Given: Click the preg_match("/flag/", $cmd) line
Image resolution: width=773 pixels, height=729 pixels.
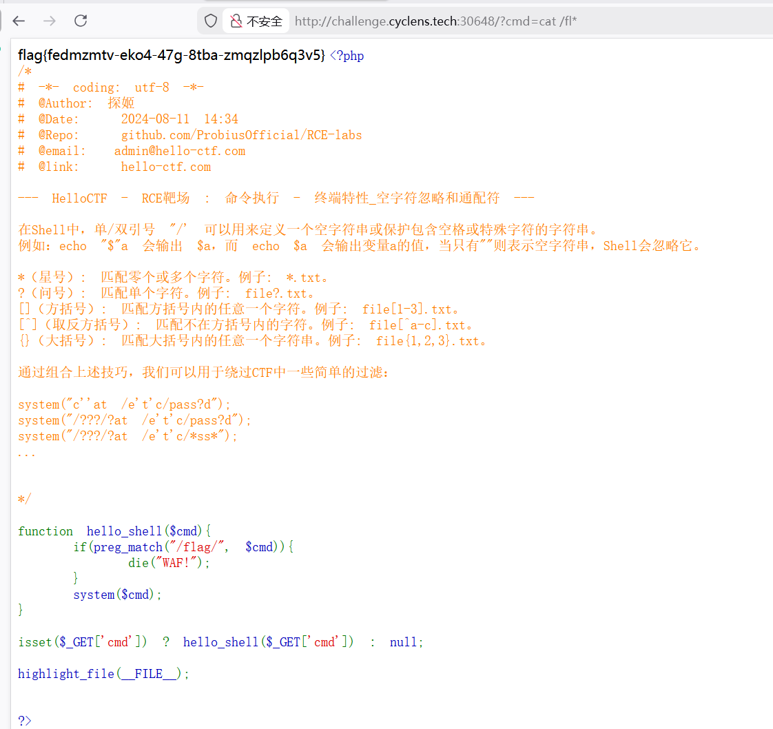Looking at the screenshot, I should click(183, 547).
